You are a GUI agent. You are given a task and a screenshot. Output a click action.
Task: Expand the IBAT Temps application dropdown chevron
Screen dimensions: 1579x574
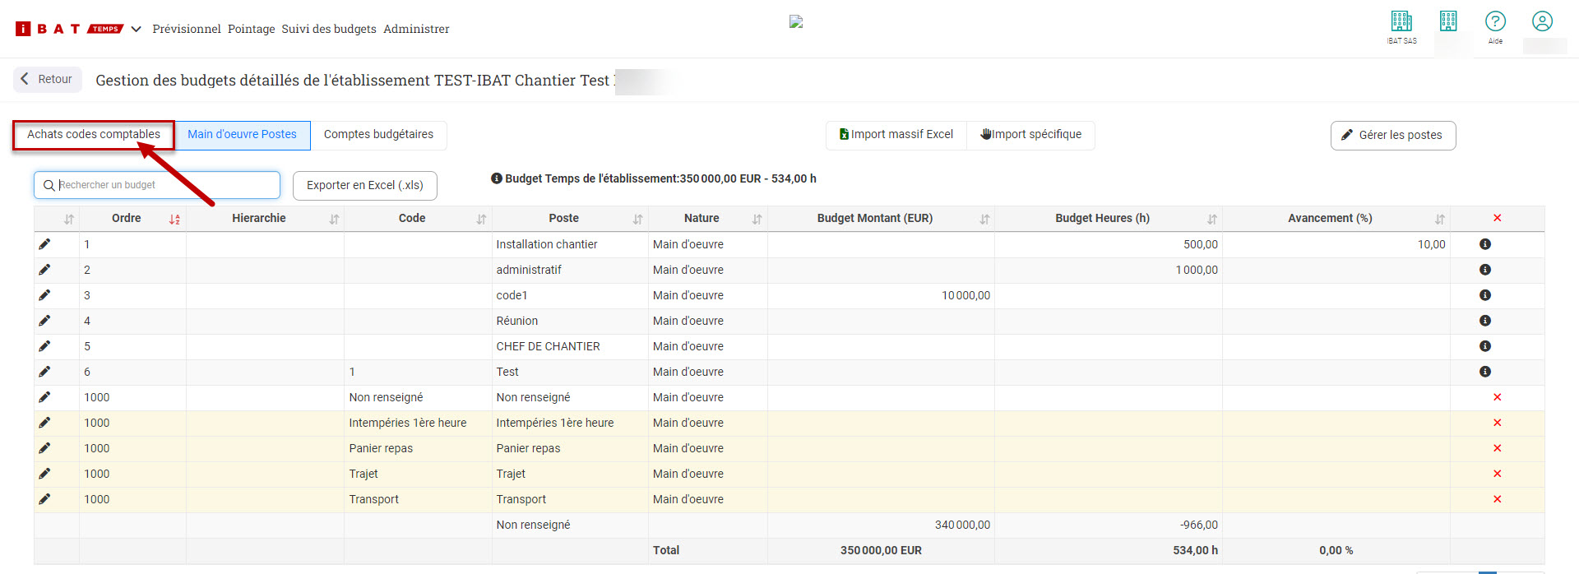[137, 30]
